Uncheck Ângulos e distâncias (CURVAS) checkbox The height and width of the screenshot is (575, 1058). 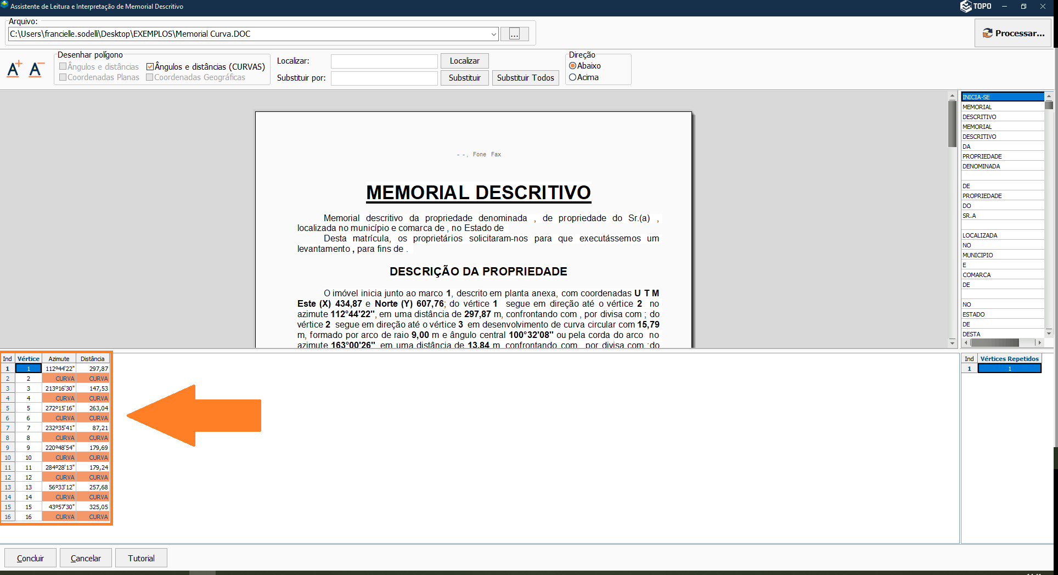point(150,67)
